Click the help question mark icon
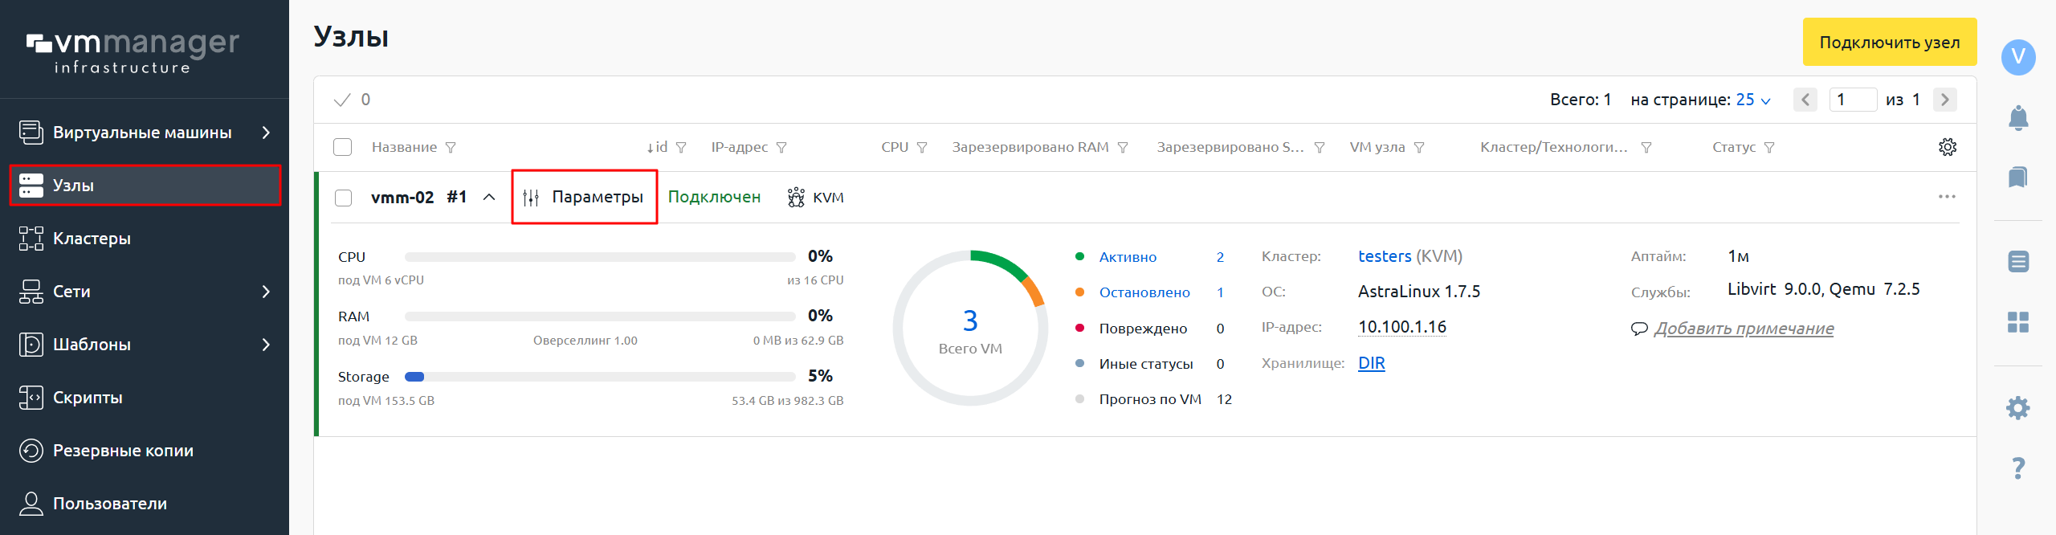The height and width of the screenshot is (535, 2056). tap(2017, 468)
